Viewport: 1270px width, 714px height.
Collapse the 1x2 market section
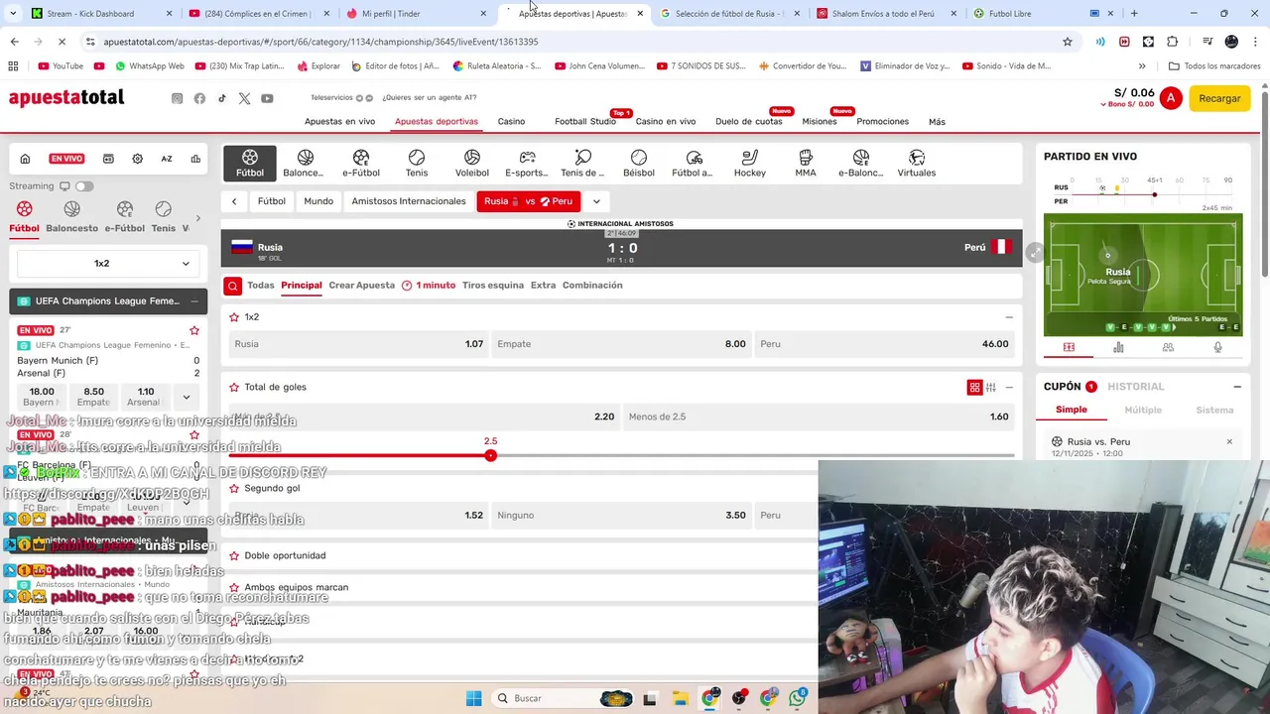point(1009,317)
